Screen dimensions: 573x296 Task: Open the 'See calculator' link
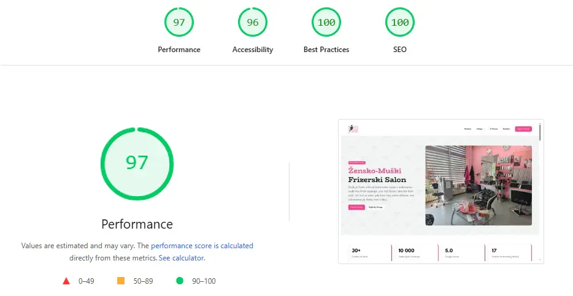tap(182, 258)
